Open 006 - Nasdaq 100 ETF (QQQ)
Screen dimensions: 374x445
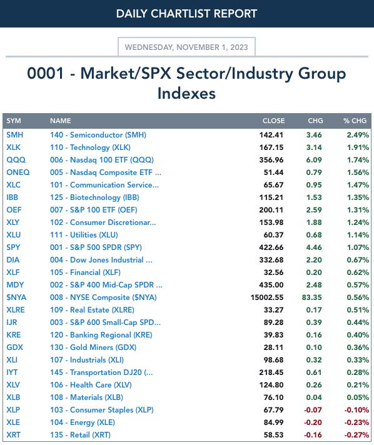[102, 160]
